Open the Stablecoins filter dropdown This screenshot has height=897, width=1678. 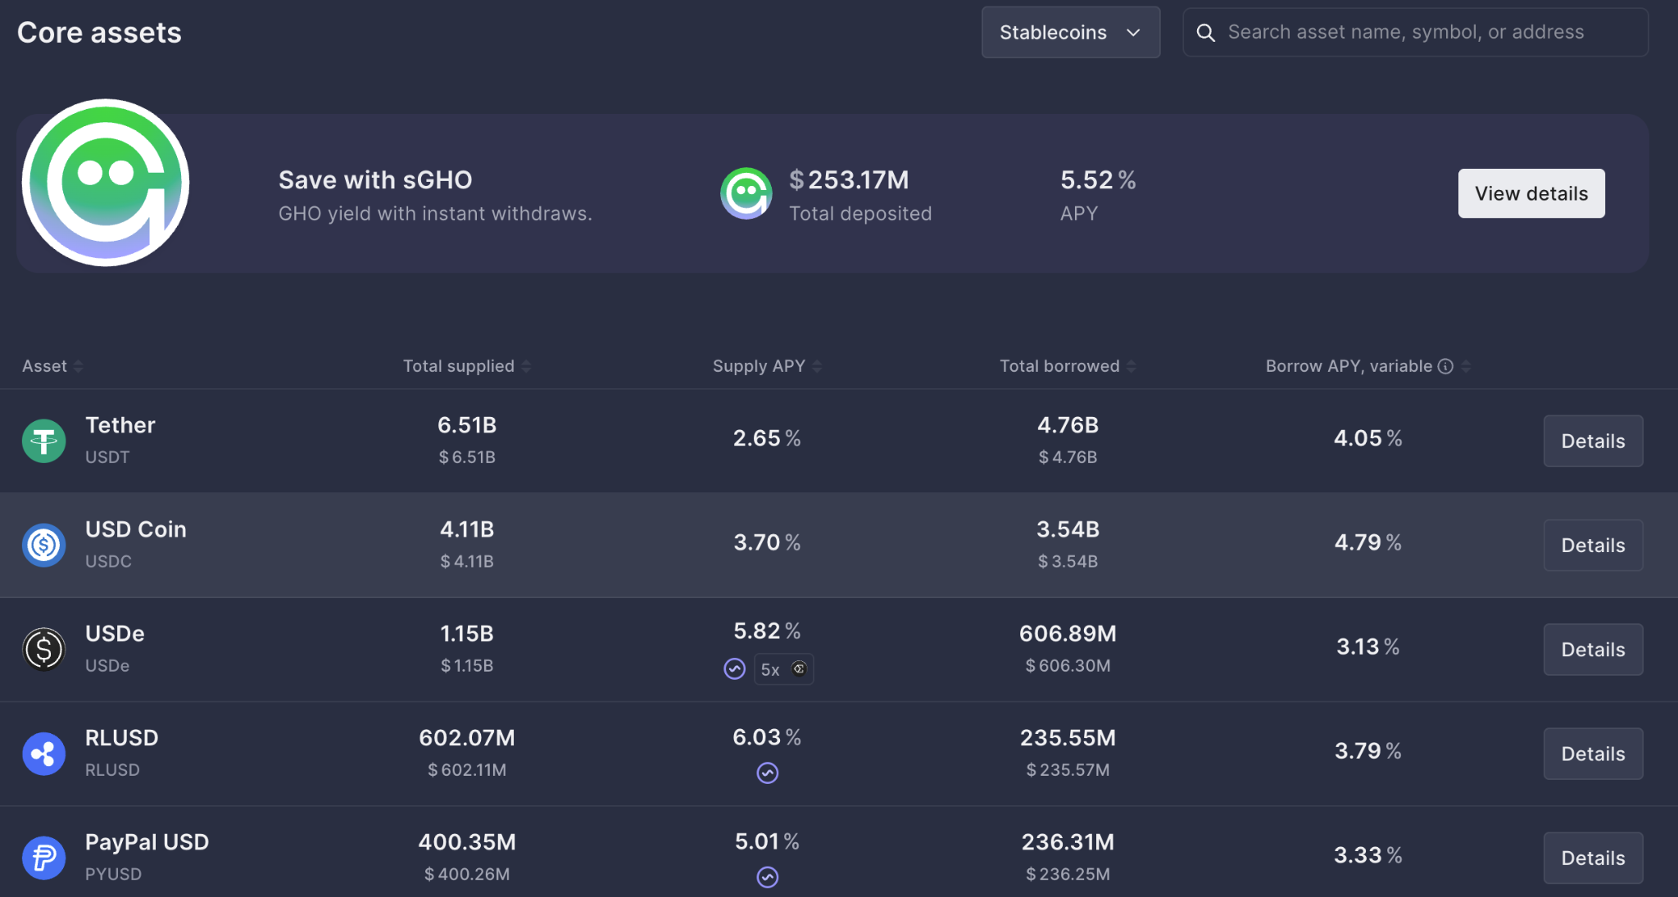[x=1070, y=33]
